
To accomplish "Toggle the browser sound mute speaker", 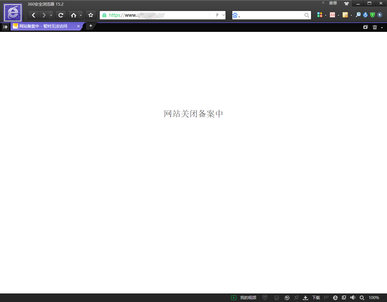I will [353, 298].
